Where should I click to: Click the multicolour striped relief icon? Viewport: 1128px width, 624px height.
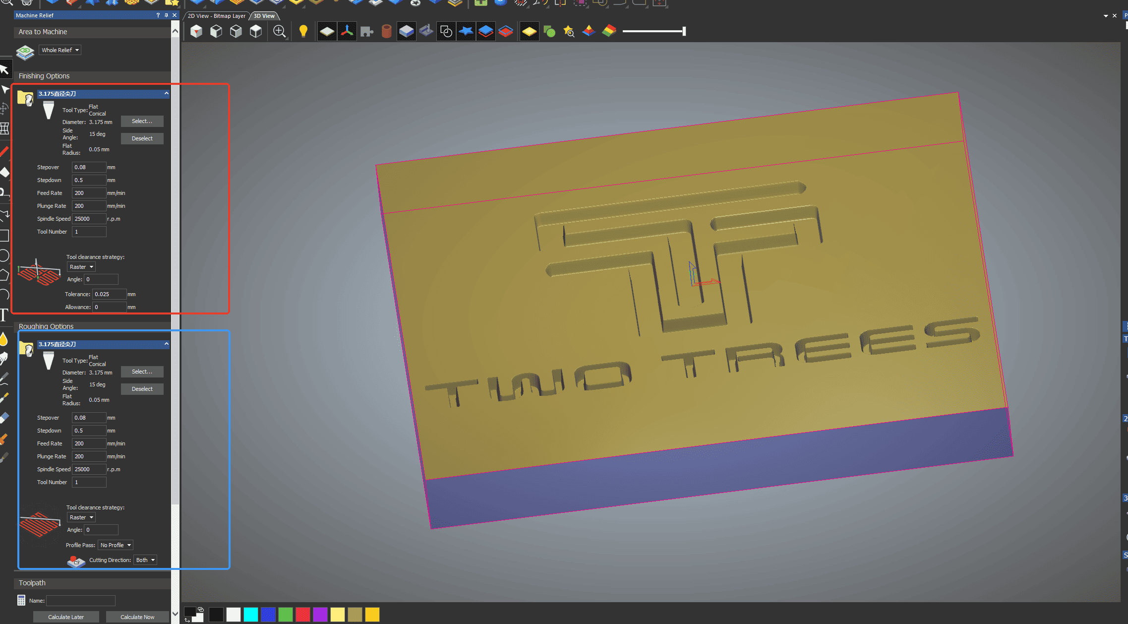(609, 32)
